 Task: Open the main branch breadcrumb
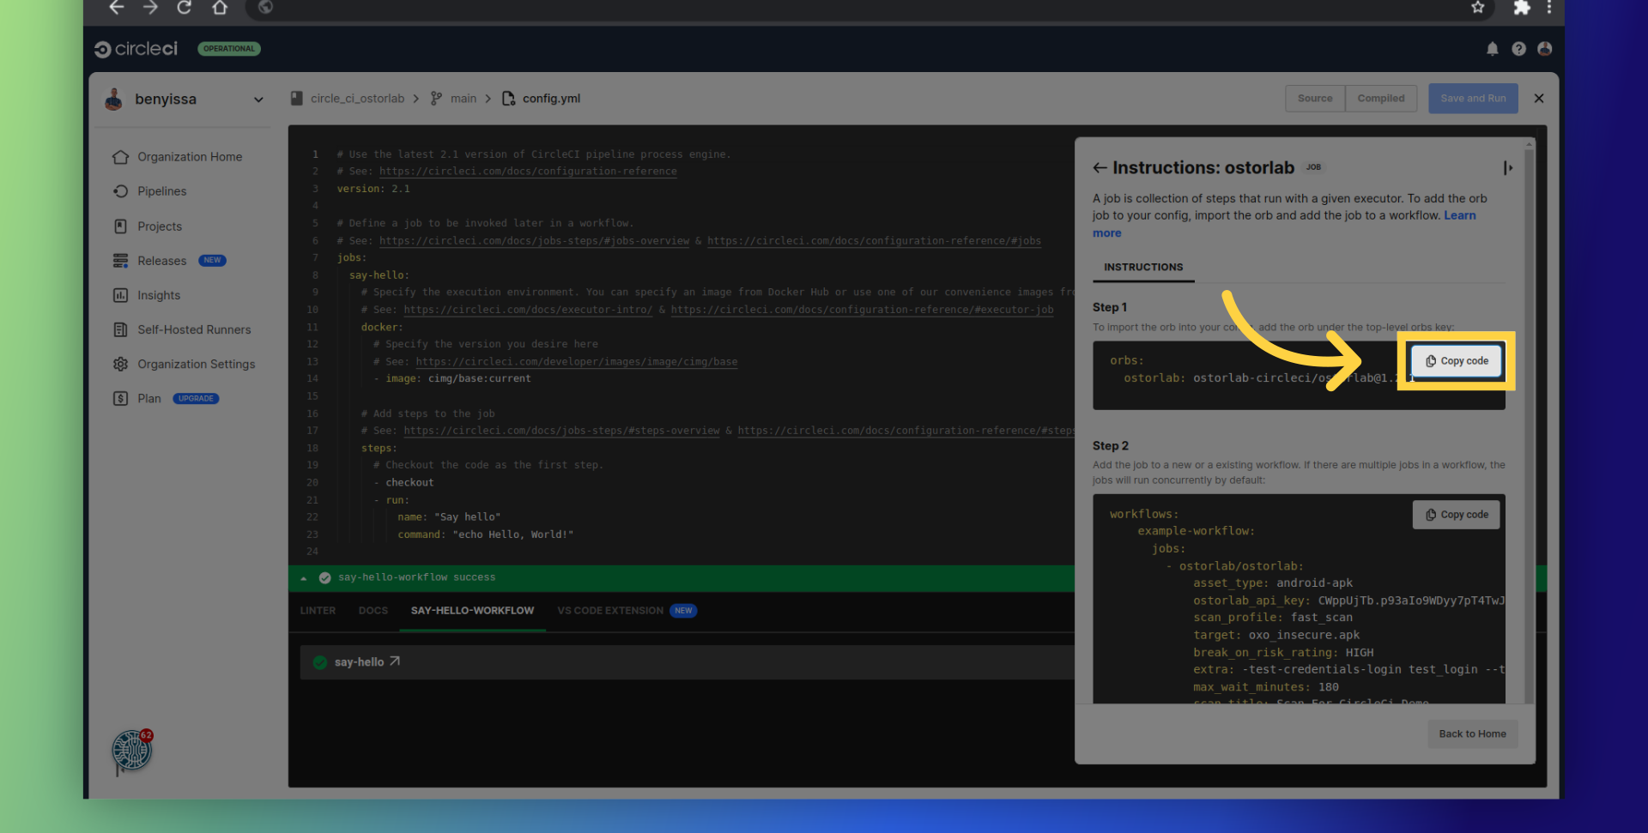(463, 99)
